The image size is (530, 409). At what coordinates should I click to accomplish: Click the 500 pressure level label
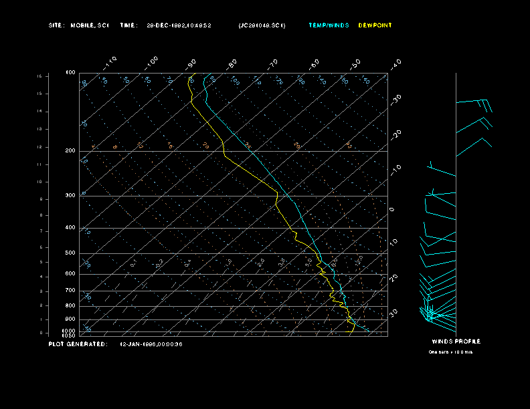[70, 253]
